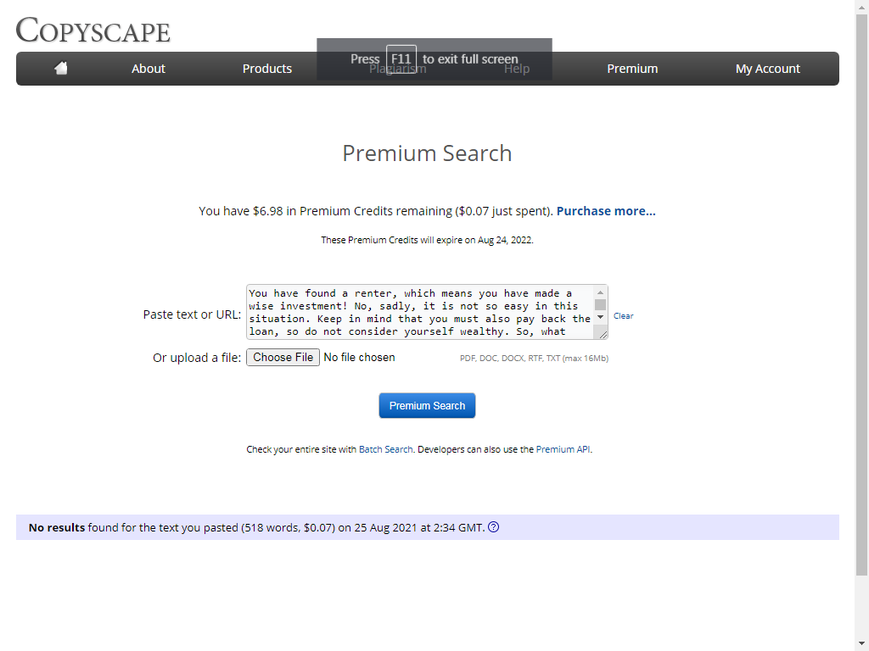Open the Products menu
The height and width of the screenshot is (651, 869).
pos(267,69)
